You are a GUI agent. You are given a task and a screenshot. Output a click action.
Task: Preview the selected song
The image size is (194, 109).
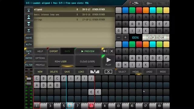pos(88,51)
